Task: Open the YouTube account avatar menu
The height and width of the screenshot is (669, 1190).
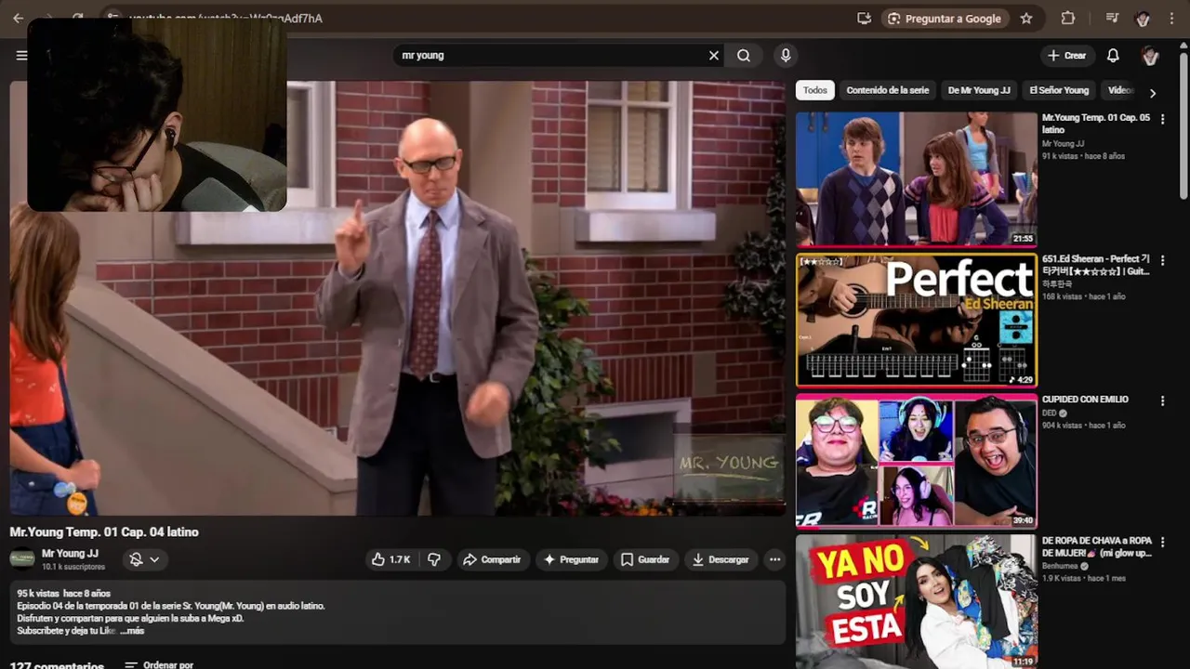Action: [x=1150, y=56]
